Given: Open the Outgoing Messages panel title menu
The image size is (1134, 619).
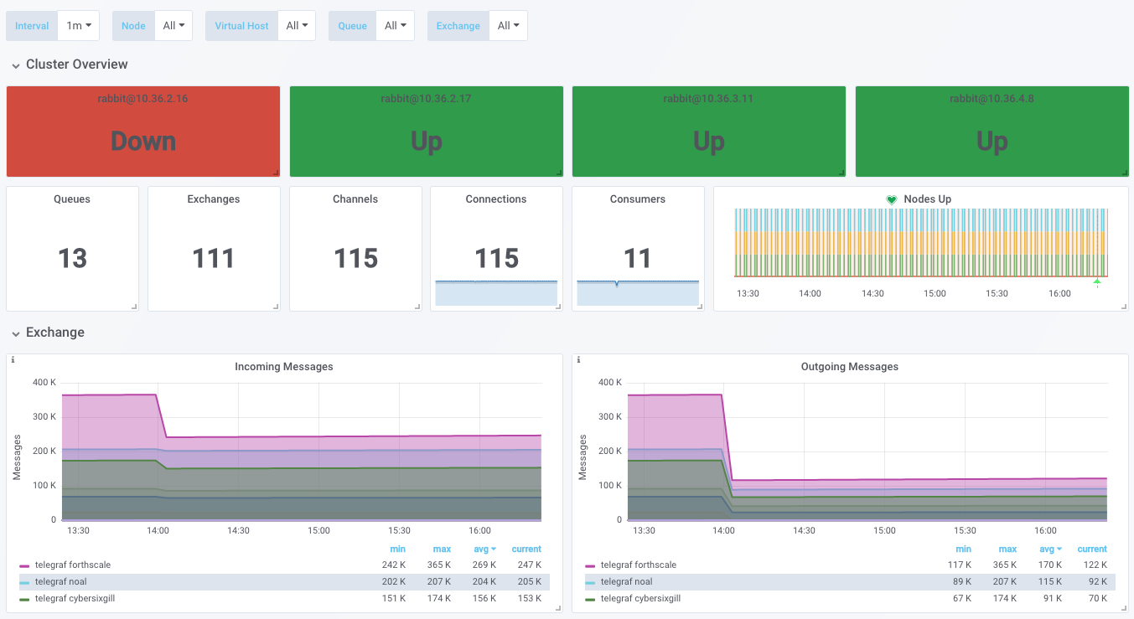Looking at the screenshot, I should click(850, 367).
